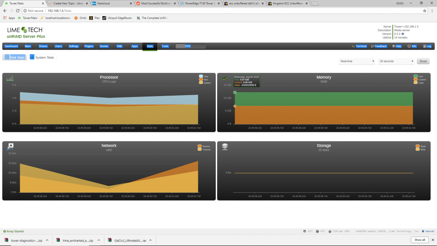Open the Apps bookmarks shortcut
This screenshot has height=246, width=437.
tap(9, 18)
